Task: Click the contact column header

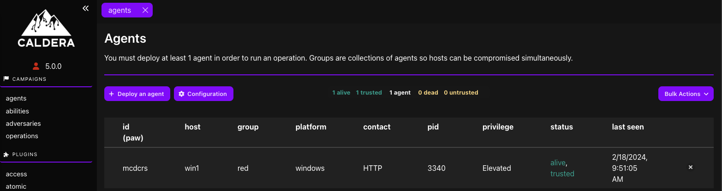Action: (x=377, y=127)
